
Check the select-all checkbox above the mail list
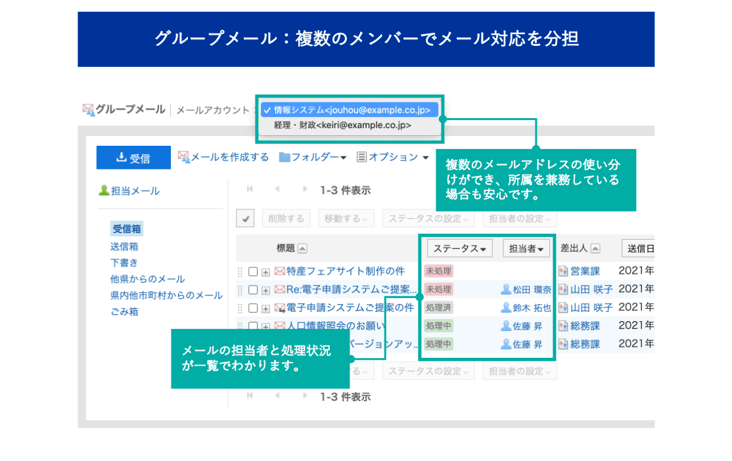point(245,217)
